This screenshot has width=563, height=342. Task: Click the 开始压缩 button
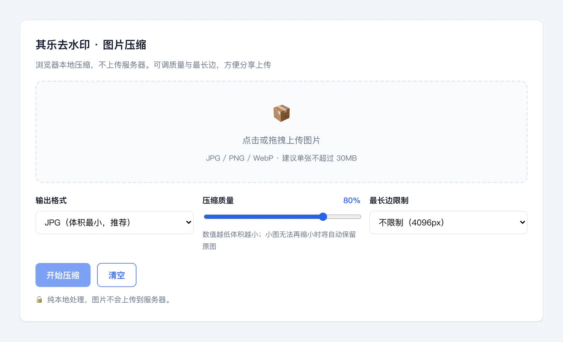63,275
